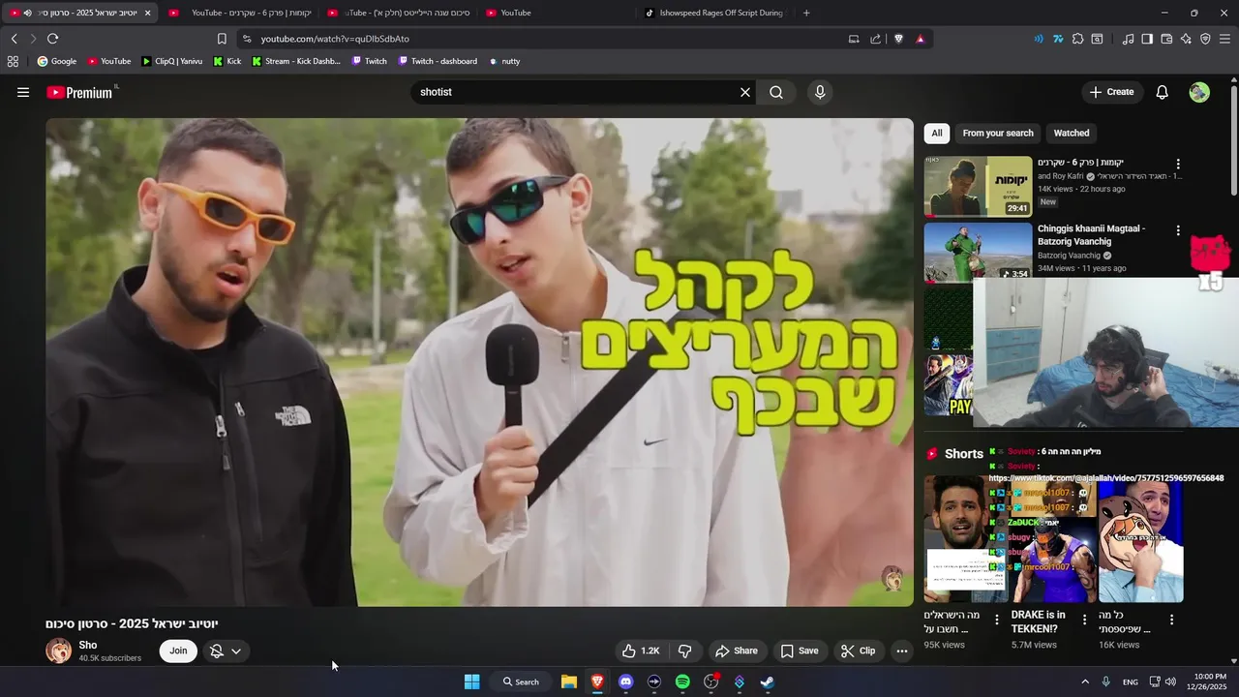Go to YouTube Premium home logo
This screenshot has width=1239, height=697.
pos(81,92)
